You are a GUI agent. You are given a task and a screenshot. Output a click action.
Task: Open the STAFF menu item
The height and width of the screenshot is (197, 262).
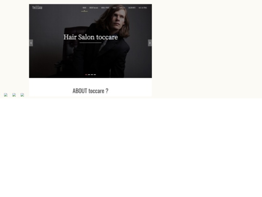tap(114, 8)
